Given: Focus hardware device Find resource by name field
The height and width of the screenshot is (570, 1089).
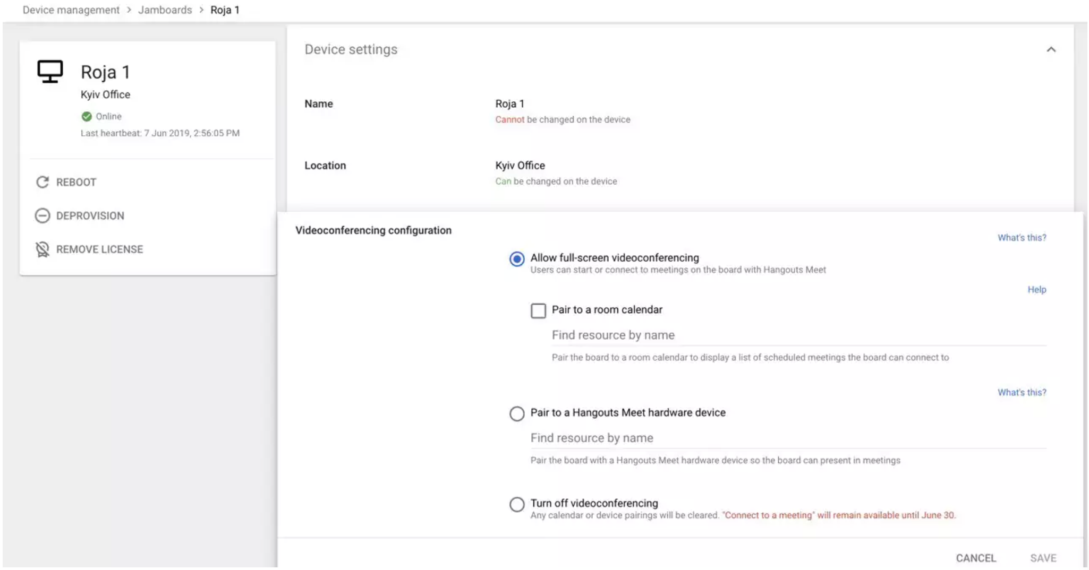Looking at the screenshot, I should pyautogui.click(x=788, y=438).
